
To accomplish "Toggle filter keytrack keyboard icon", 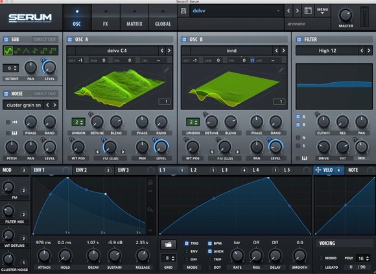I will (305, 158).
